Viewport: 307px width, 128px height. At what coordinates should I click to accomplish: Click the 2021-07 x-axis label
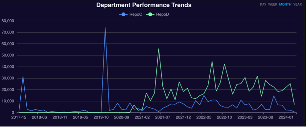click(x=163, y=117)
